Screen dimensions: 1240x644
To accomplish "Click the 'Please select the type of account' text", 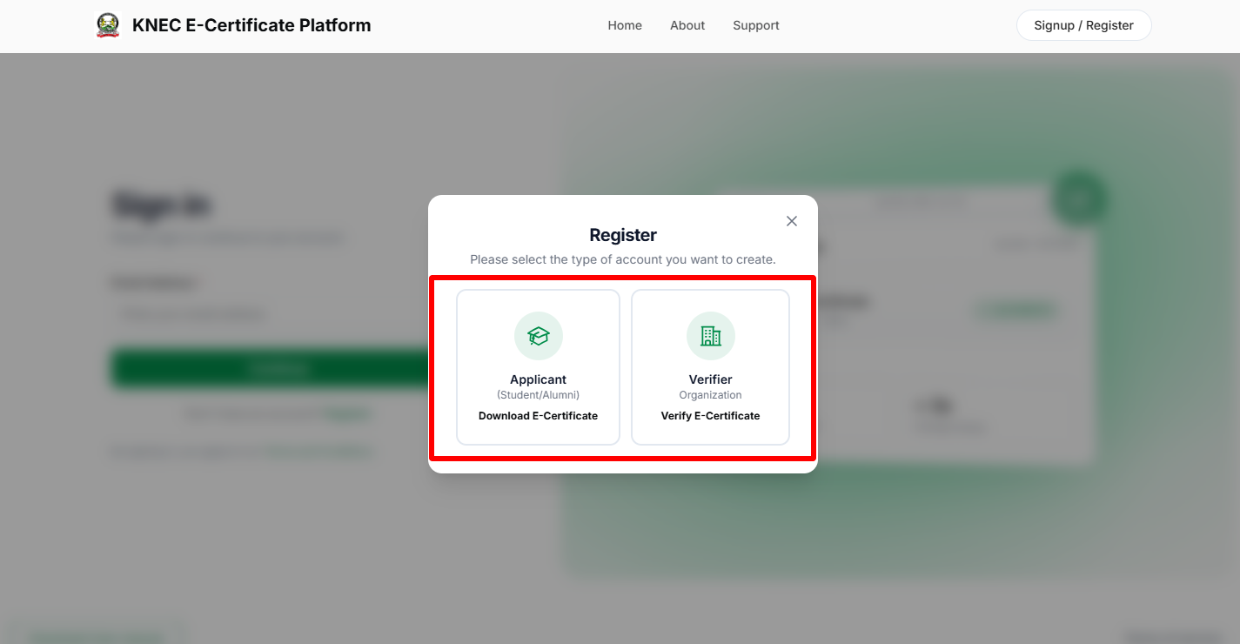I will pyautogui.click(x=623, y=259).
